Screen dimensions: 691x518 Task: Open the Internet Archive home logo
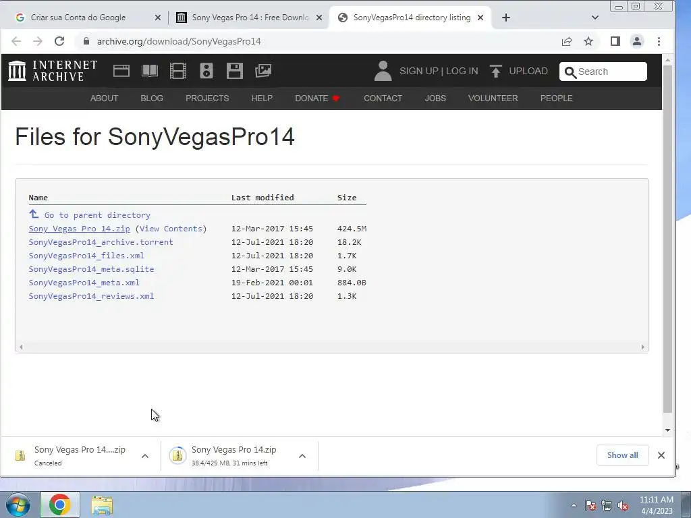point(53,71)
